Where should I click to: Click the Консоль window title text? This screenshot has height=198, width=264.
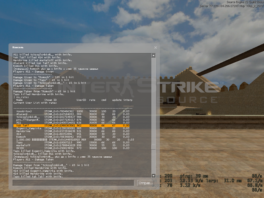click(18, 47)
